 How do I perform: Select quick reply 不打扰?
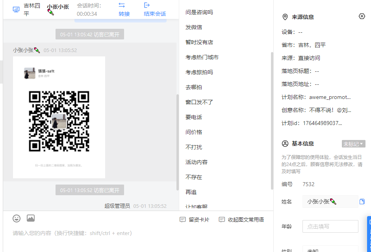194,147
